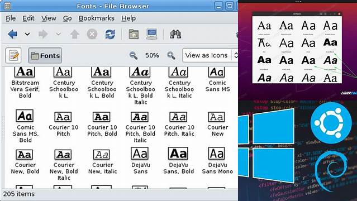This screenshot has height=201, width=357.
Task: Go to Home folder icon
Action: click(x=134, y=34)
